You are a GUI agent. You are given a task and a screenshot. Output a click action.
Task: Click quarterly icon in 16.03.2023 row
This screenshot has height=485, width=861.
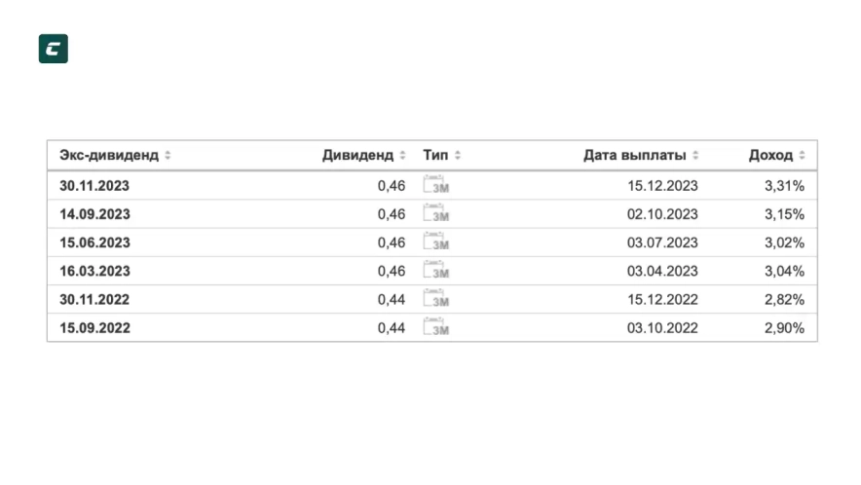[x=436, y=271]
